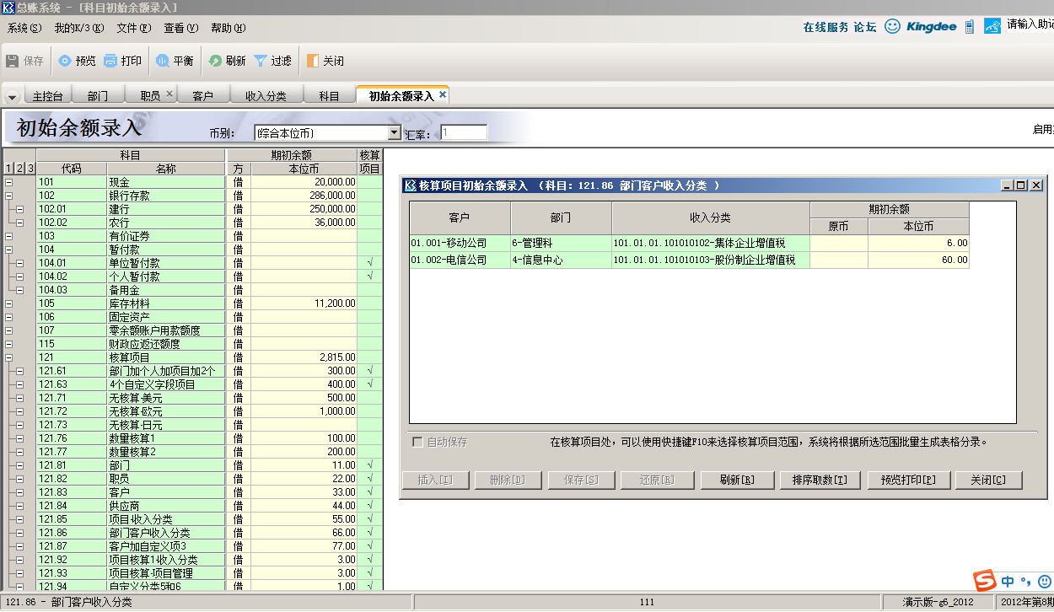Select the 本位币 cell showing 60.00
1054x612 pixels.
pyautogui.click(x=918, y=260)
